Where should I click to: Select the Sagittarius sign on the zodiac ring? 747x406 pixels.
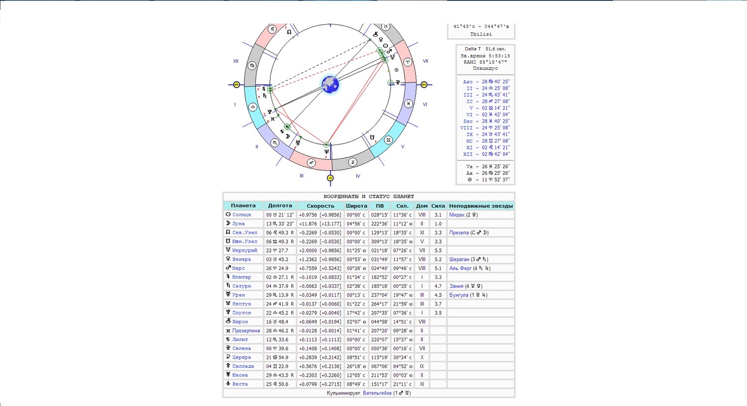[311, 162]
